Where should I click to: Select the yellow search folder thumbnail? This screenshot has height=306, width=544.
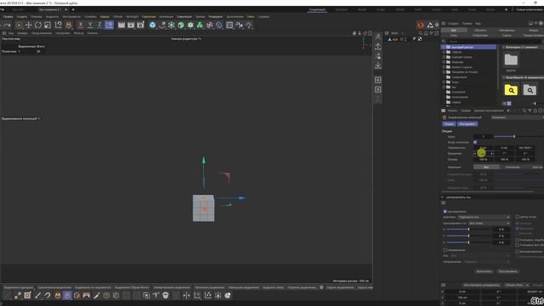tap(511, 90)
